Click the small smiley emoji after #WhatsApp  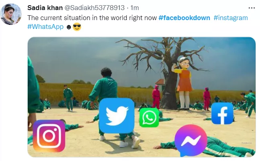[69, 27]
